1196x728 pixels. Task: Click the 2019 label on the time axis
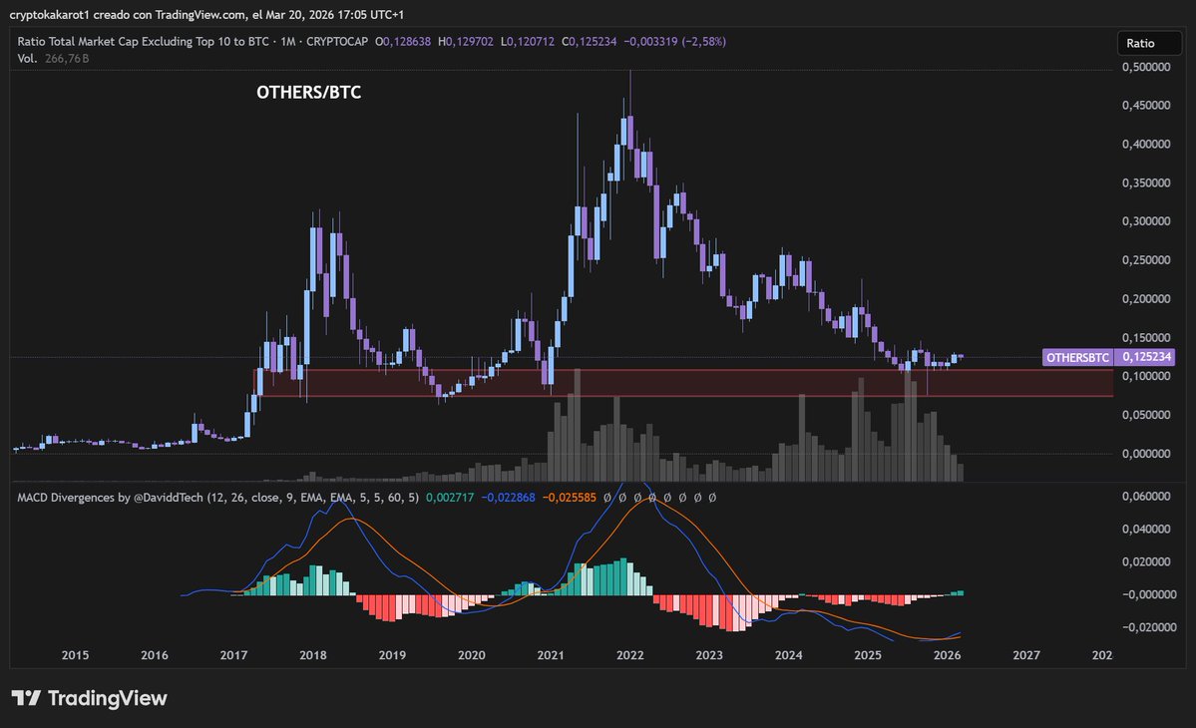click(x=392, y=655)
